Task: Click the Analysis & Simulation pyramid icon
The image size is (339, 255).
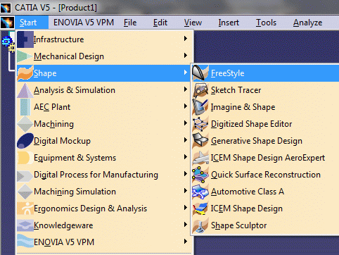Action: click(x=25, y=90)
